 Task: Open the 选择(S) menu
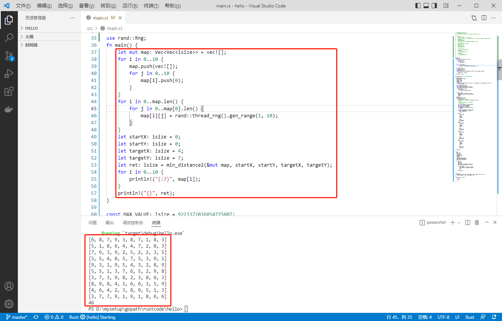click(x=65, y=6)
